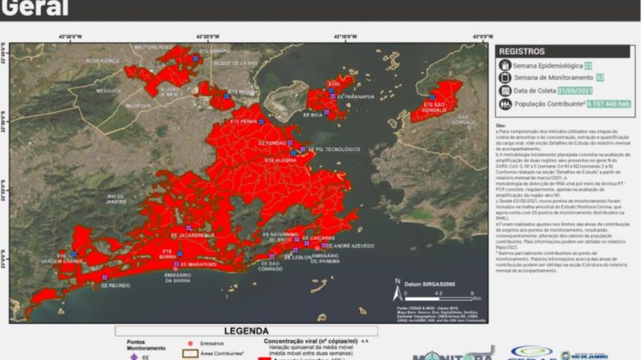The height and width of the screenshot is (360, 641).
Task: Click the Semana de Monitoramento clipboard icon
Action: 505,77
